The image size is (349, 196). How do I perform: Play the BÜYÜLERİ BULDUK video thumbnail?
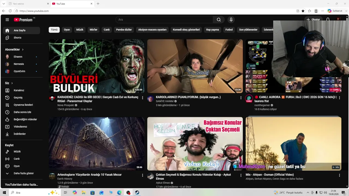(97, 66)
